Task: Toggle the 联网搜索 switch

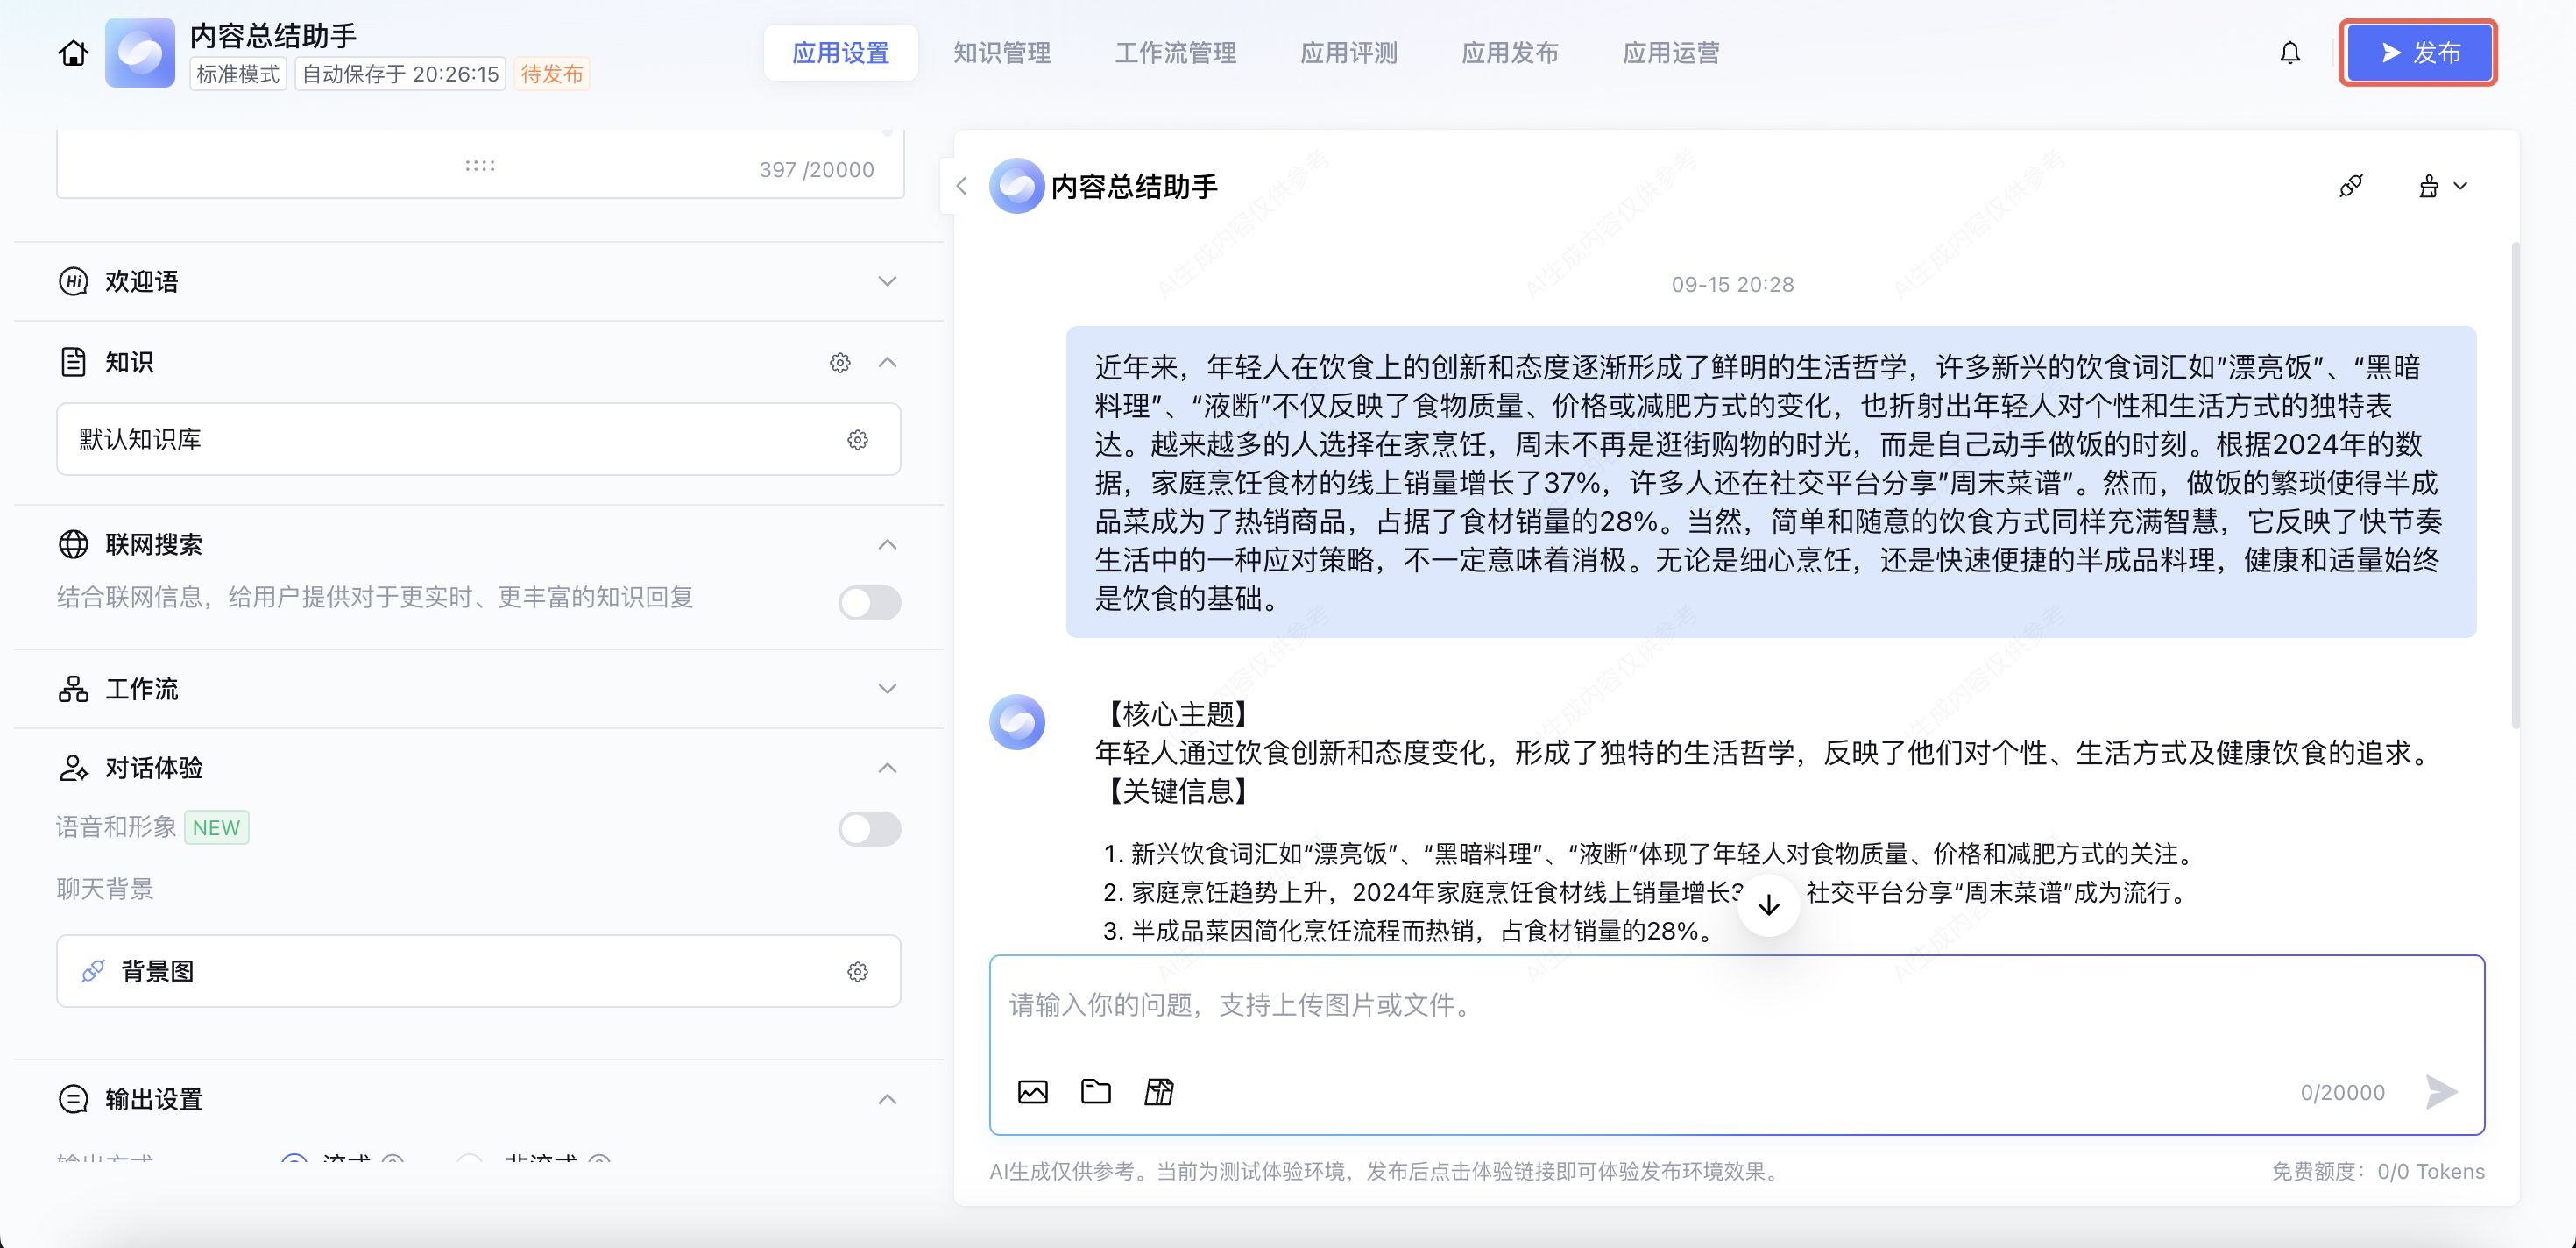Action: [869, 603]
